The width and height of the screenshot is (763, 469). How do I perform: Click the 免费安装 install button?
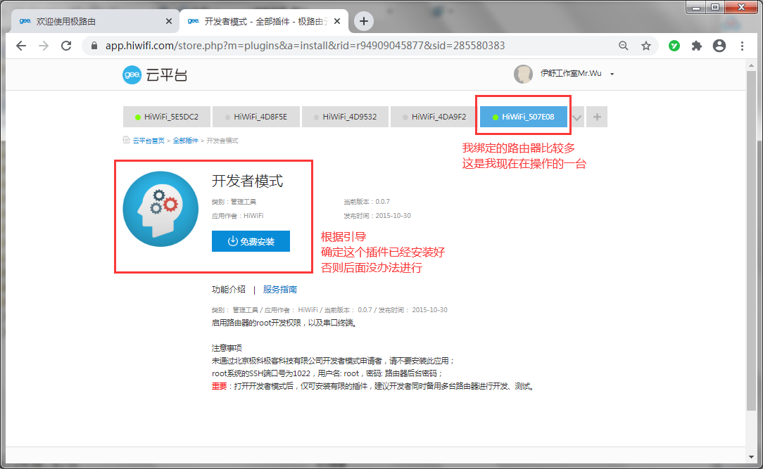click(x=251, y=241)
